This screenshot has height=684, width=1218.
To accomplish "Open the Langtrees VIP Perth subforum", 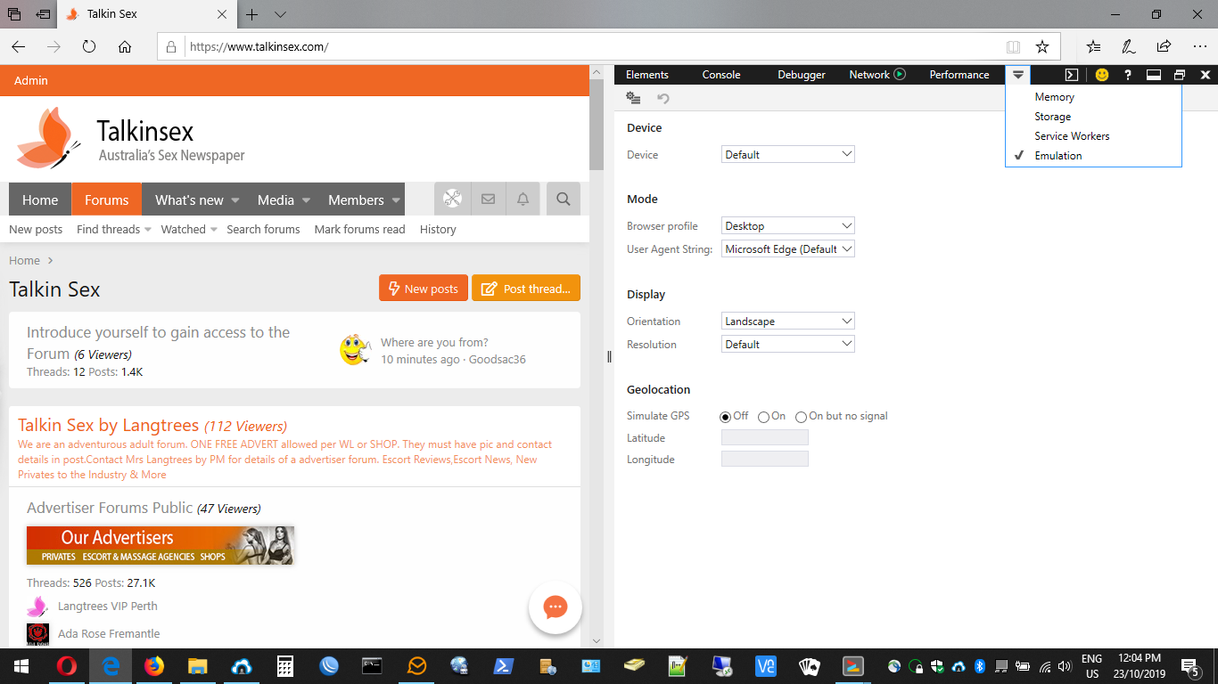I will pyautogui.click(x=108, y=607).
